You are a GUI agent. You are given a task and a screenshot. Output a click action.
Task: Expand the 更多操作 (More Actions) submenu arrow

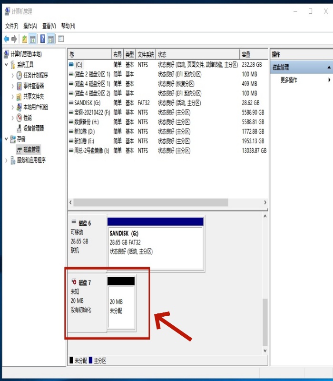(x=329, y=80)
